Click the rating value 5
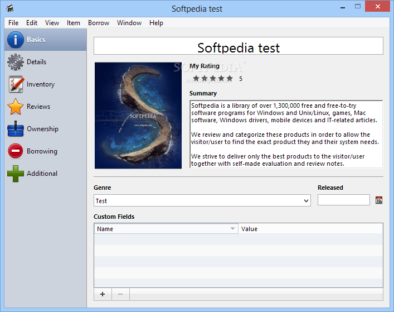Viewport: 394px width, 312px height. (241, 79)
